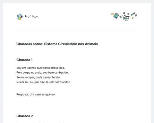
Task: Click the lightbulb beside the tablet
Action: coord(112,14)
